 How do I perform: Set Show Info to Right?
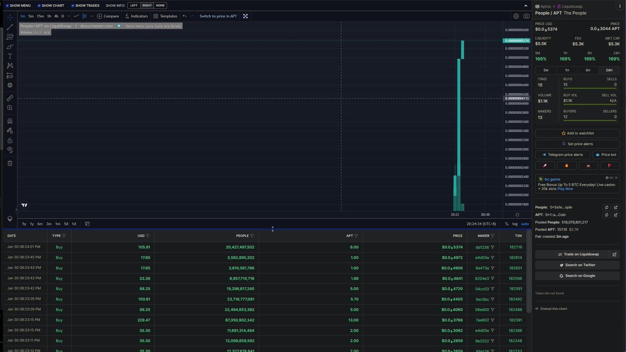coord(147,5)
